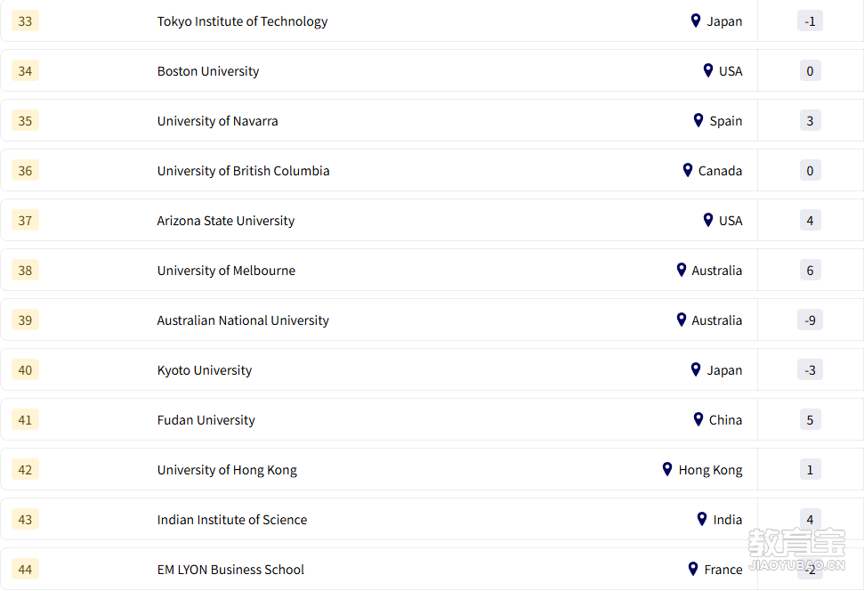Click the -9 rank change badge
Image resolution: width=864 pixels, height=591 pixels.
pyautogui.click(x=810, y=320)
